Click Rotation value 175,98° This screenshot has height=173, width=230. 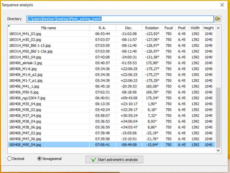(x=152, y=63)
